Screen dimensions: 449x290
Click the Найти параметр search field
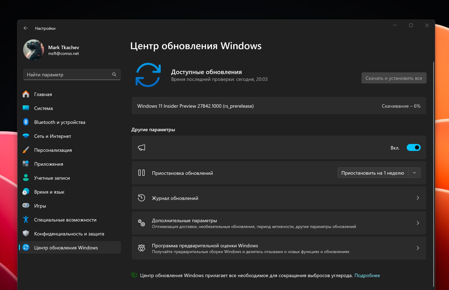(x=72, y=74)
